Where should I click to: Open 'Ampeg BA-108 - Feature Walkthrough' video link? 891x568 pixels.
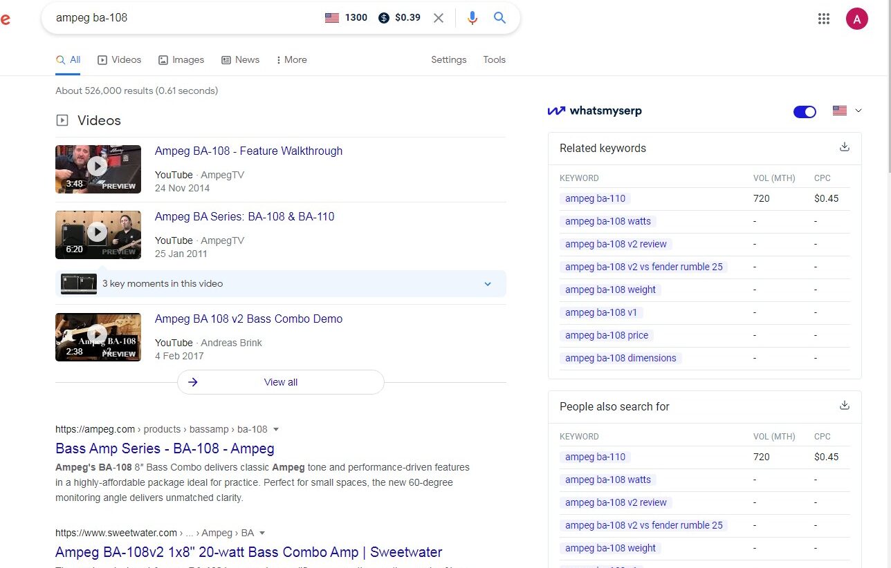248,151
